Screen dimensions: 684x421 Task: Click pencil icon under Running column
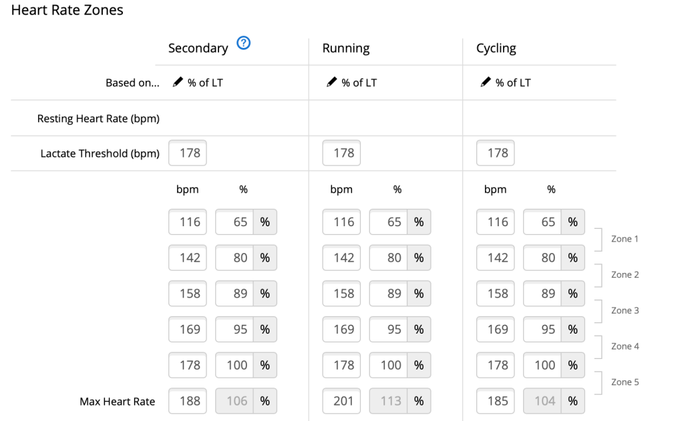click(x=331, y=83)
